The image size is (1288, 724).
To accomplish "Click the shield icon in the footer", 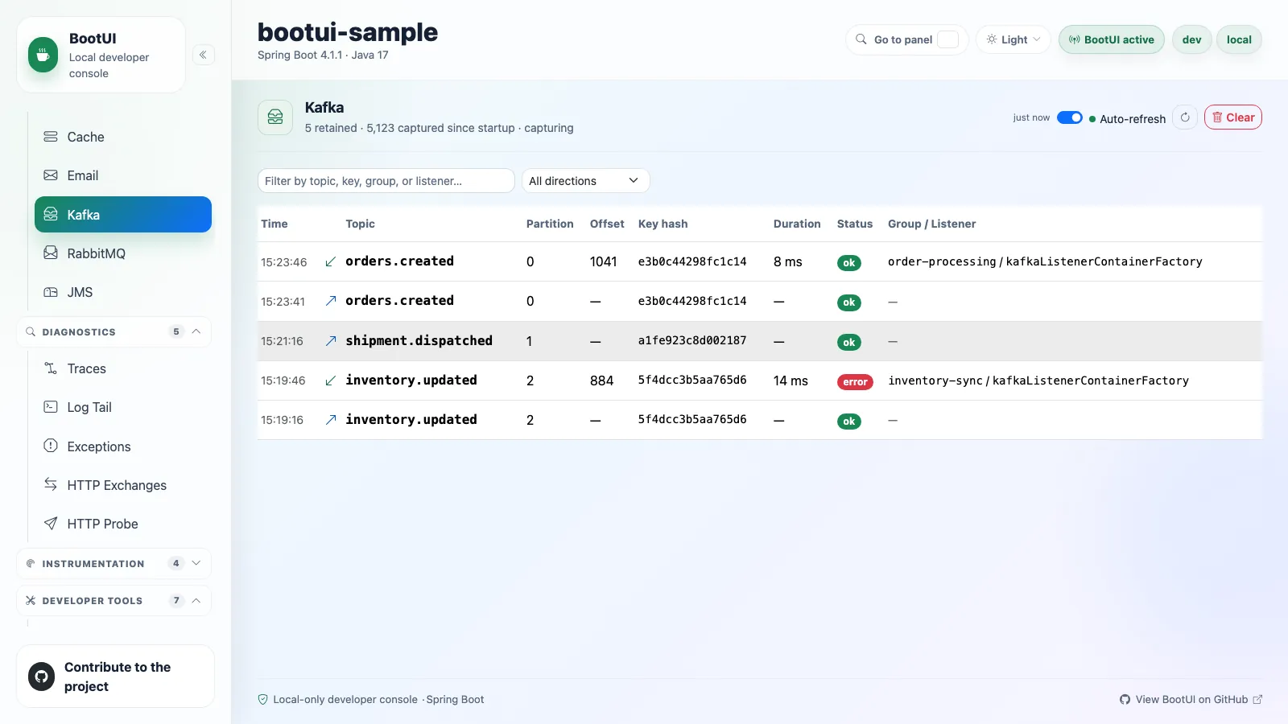I will point(262,700).
